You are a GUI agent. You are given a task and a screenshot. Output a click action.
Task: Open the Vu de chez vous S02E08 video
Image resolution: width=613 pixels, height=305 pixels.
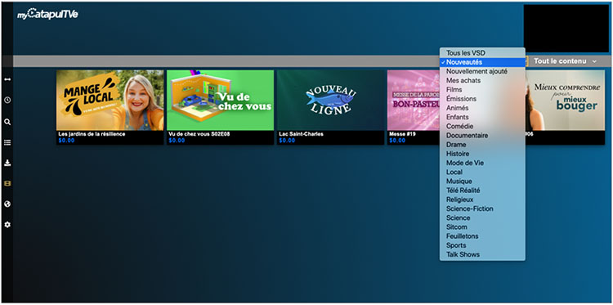click(220, 100)
